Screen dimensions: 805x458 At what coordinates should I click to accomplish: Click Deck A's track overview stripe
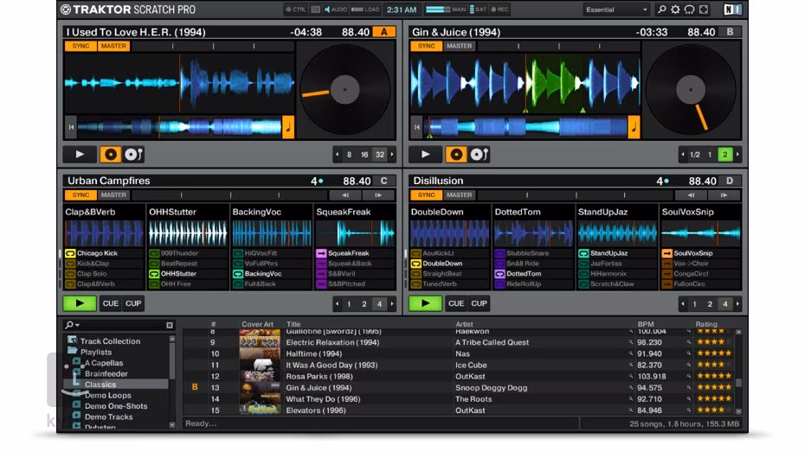coord(179,128)
